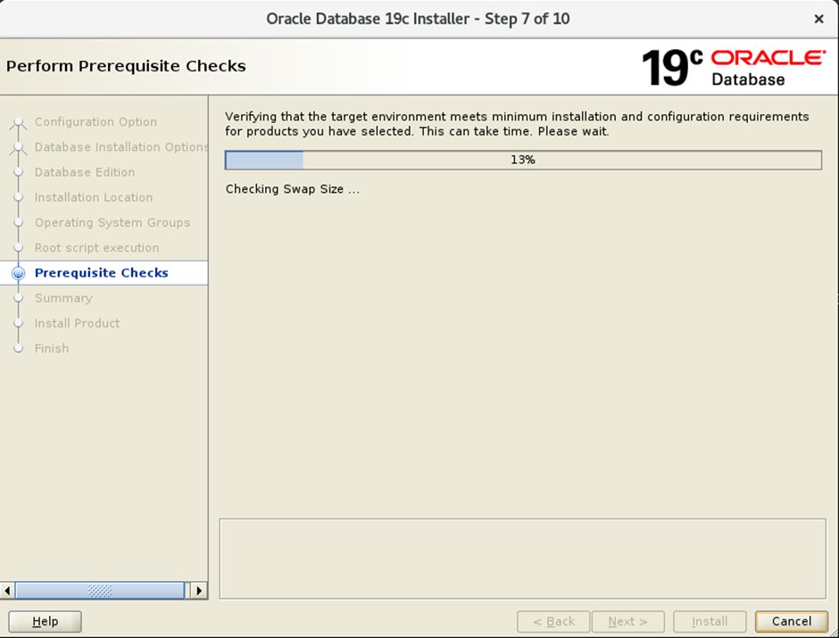Click the Help button
The height and width of the screenshot is (638, 839).
pos(45,621)
